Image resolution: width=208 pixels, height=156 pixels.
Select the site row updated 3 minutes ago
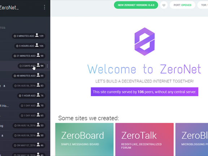(x=25, y=36)
